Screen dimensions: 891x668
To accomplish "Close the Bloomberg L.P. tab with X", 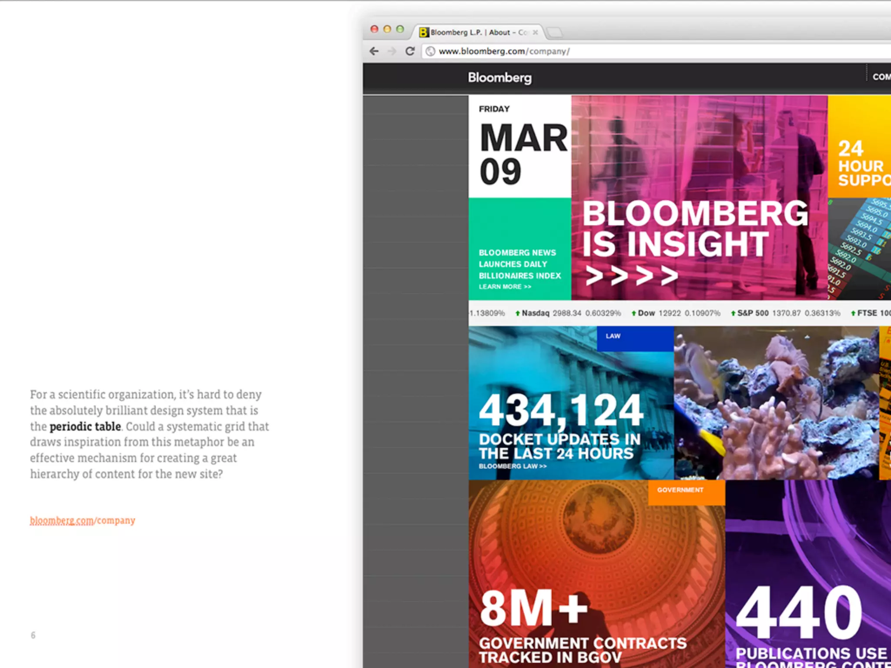I will 536,33.
